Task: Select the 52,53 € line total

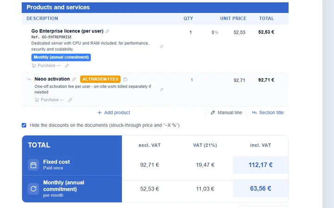Action: point(266,32)
